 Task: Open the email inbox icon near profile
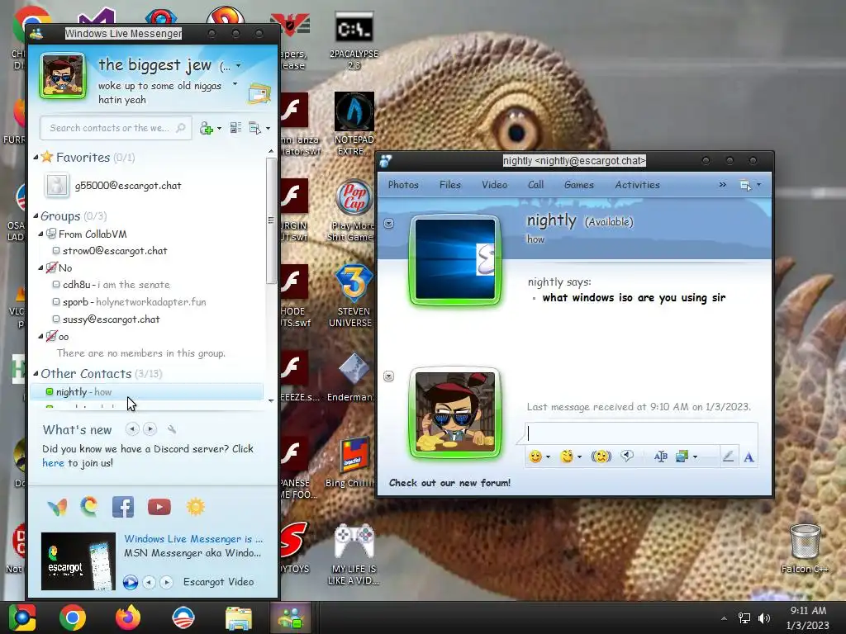click(x=259, y=94)
